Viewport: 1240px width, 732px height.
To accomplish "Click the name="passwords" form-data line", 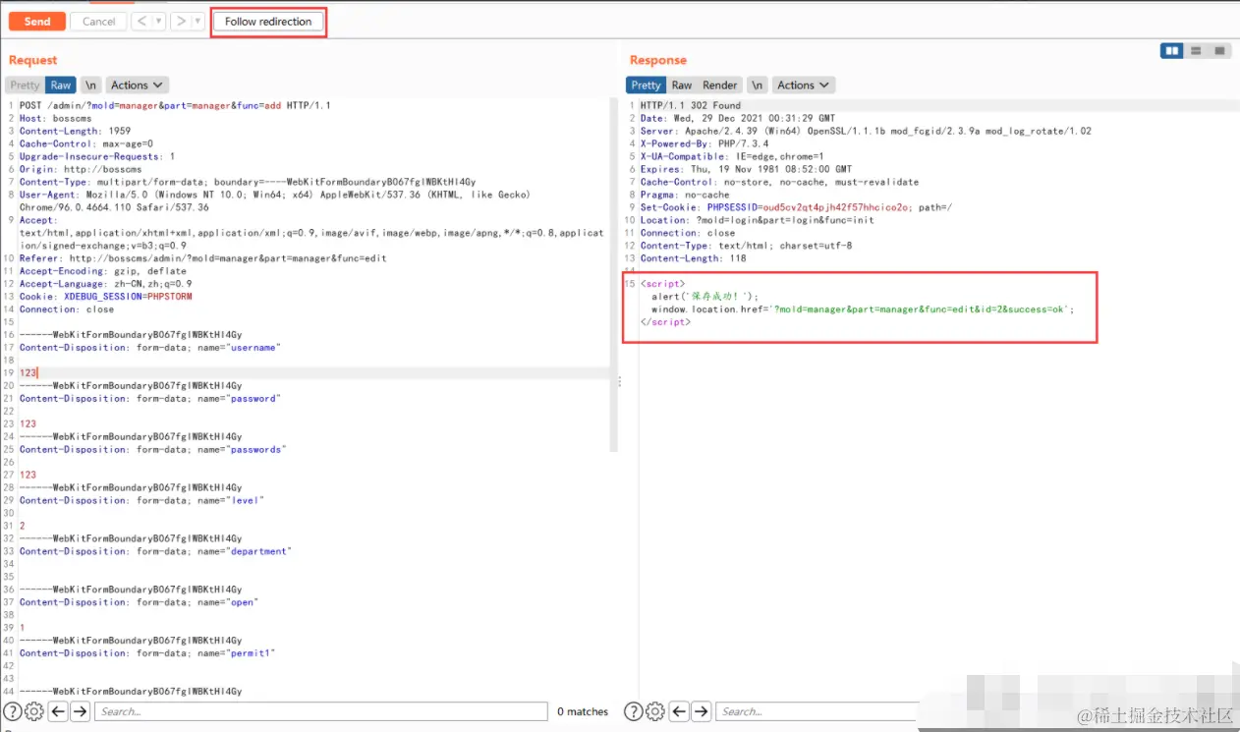I will (152, 449).
